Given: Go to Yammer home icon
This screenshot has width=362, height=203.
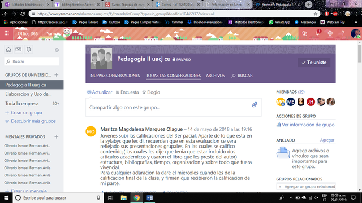Looking at the screenshot, I should [8, 49].
